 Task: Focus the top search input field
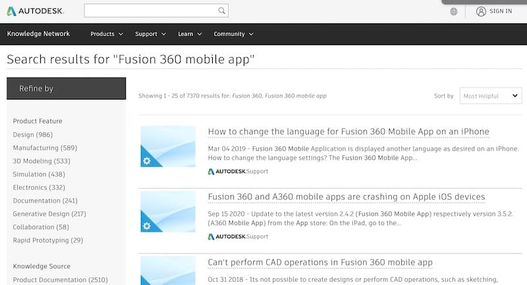(x=156, y=11)
